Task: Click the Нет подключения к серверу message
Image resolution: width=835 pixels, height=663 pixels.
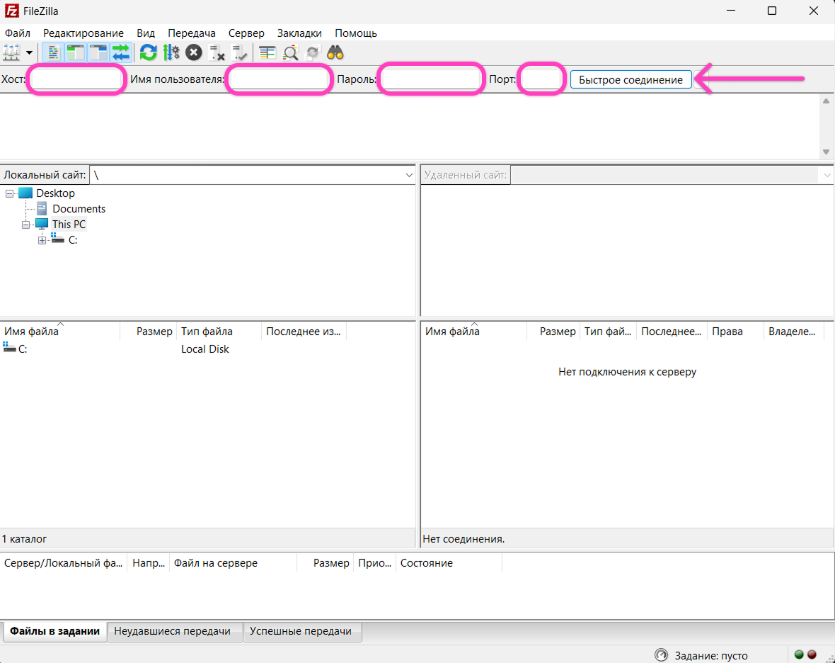Action: pyautogui.click(x=628, y=371)
